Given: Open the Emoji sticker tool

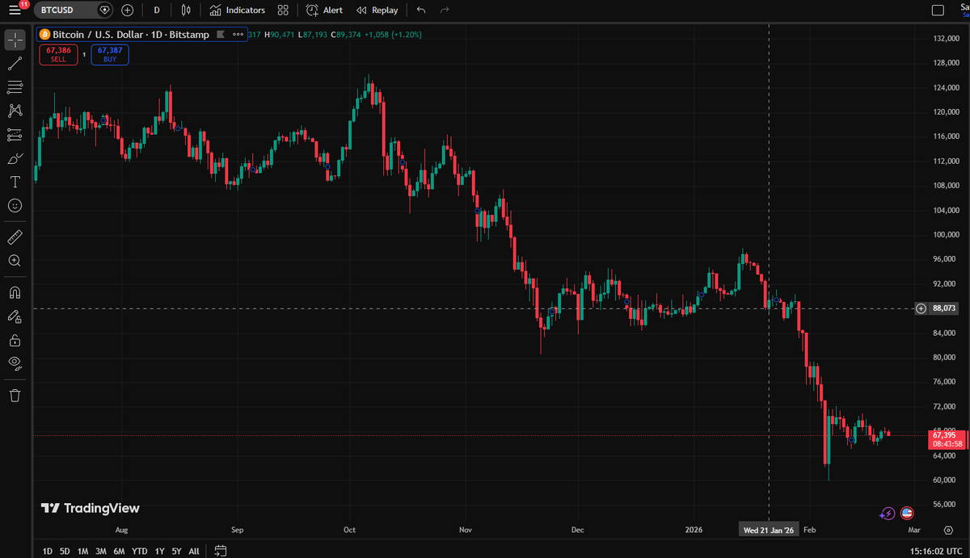Looking at the screenshot, I should [x=13, y=206].
